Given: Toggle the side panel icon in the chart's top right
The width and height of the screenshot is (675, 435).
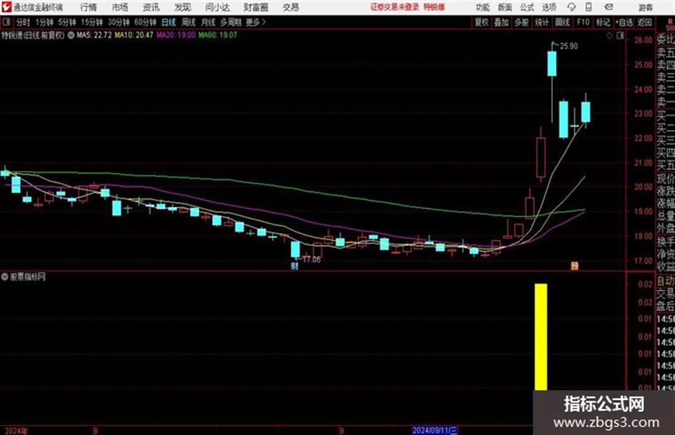Looking at the screenshot, I should [x=620, y=36].
